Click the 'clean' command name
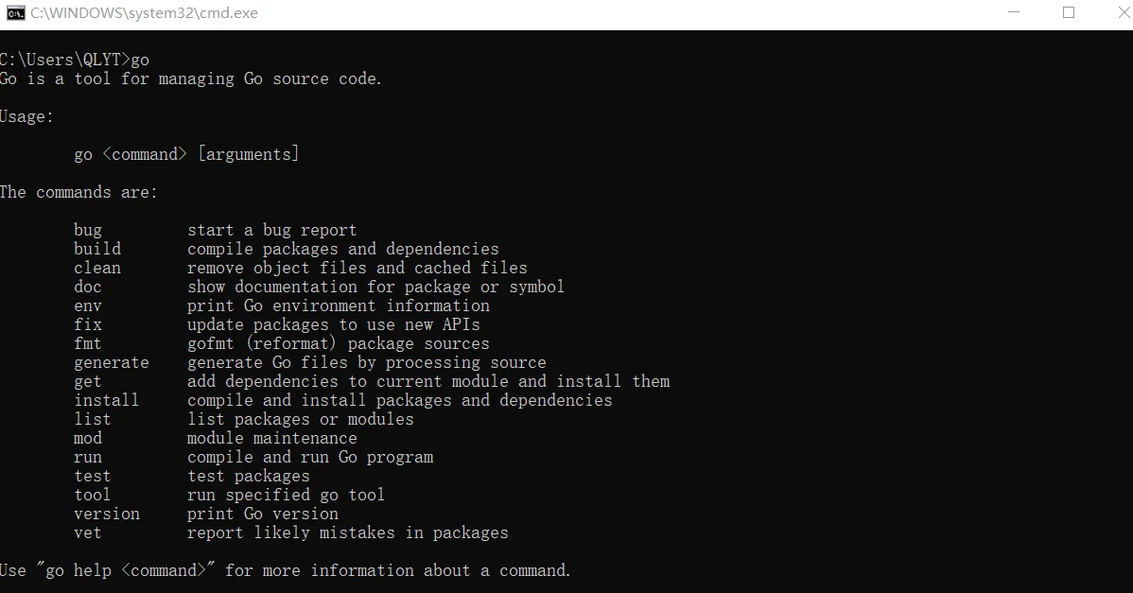Viewport: 1133px width, 593px height. [x=97, y=268]
